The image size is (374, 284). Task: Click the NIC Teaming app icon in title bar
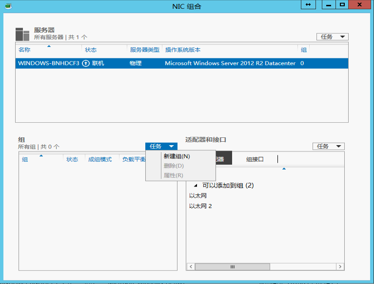[x=8, y=6]
